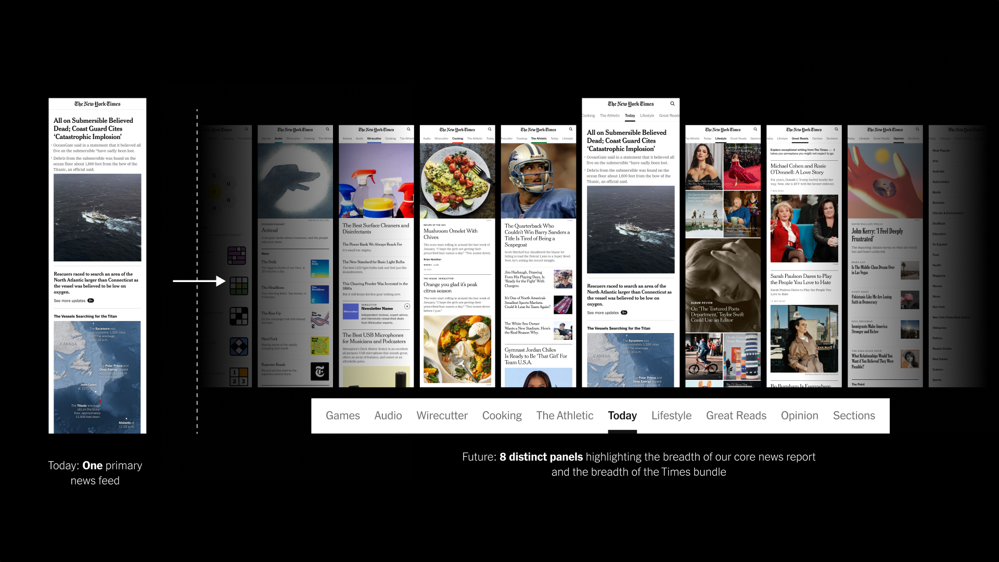Switch to the Audio tab in the large tab bar
999x562 pixels.
pyautogui.click(x=388, y=415)
